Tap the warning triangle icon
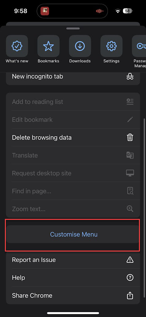 coord(130,260)
